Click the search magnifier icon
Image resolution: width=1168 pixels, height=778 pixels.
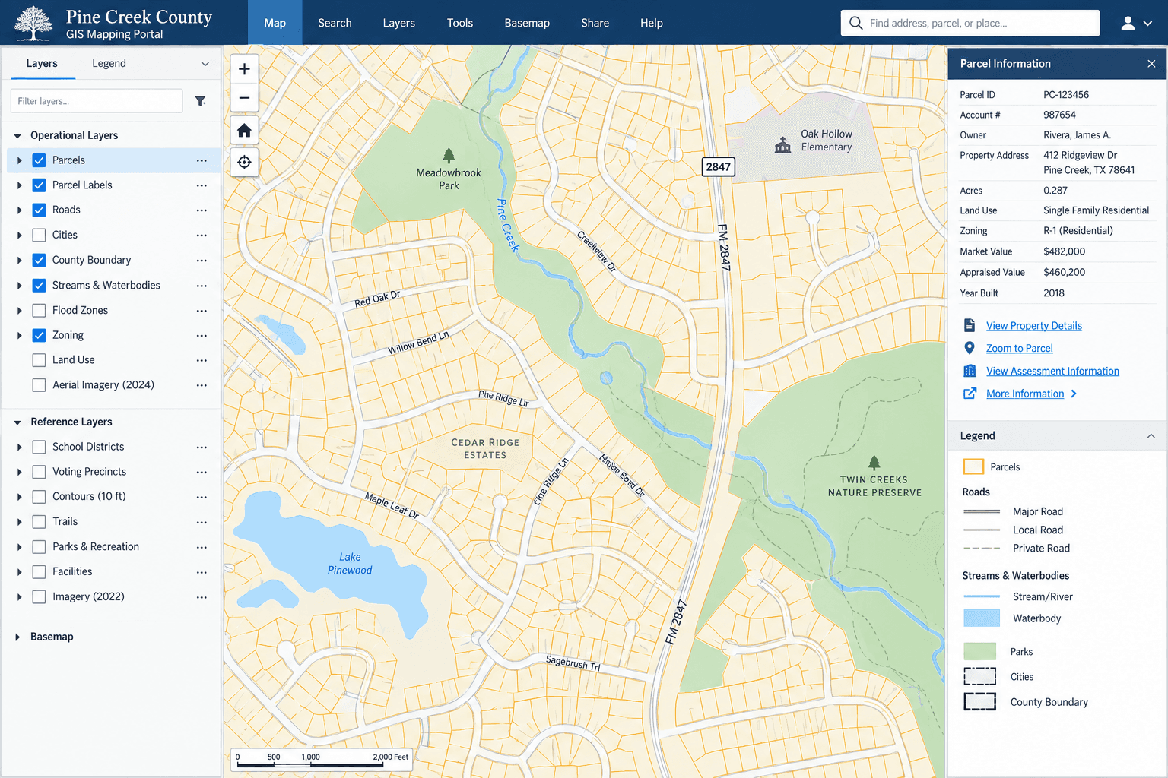[x=855, y=23]
